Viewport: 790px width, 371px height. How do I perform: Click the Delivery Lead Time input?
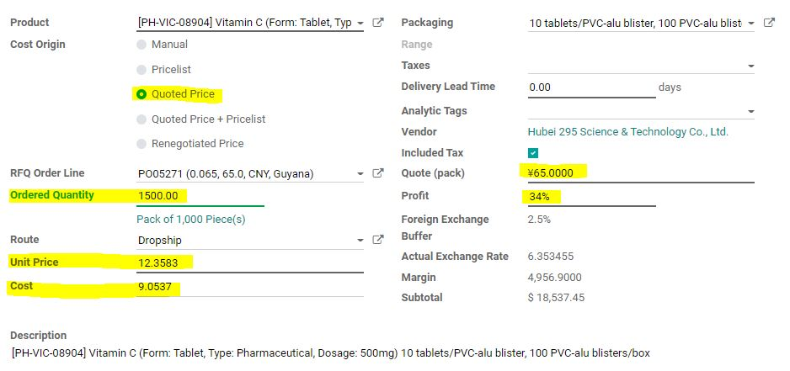pyautogui.click(x=591, y=87)
